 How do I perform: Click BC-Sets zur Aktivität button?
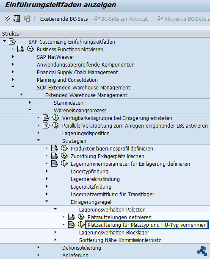pyautogui.click(x=121, y=19)
